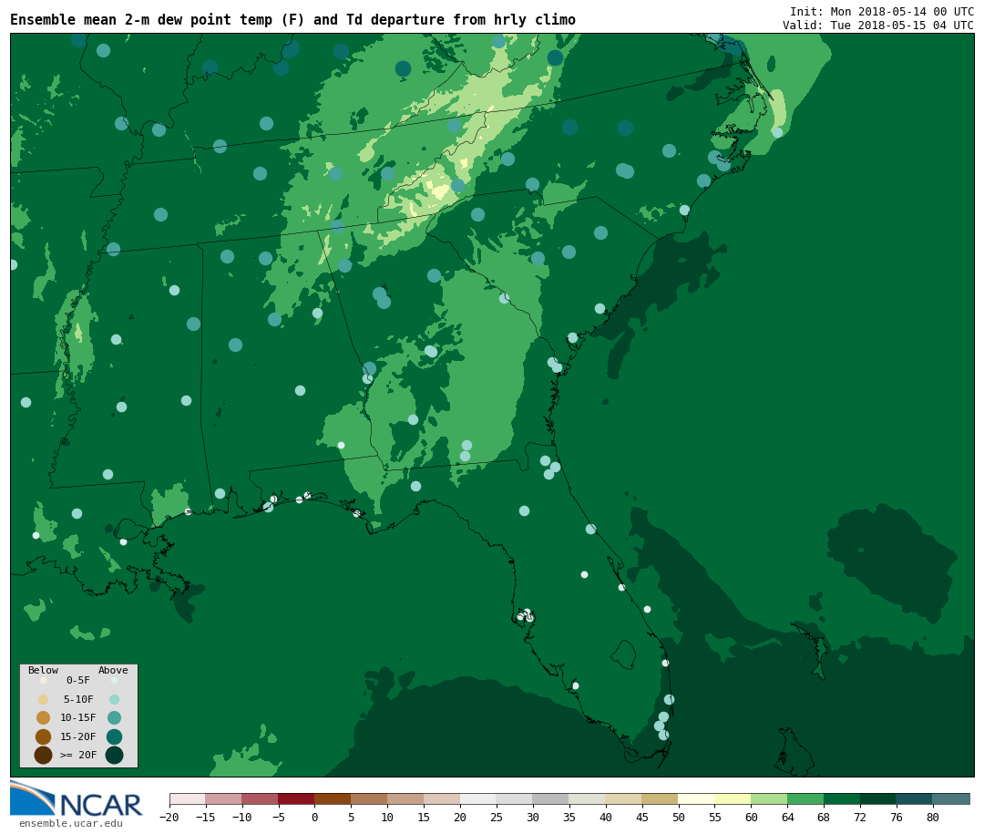Click the teal '10-15F' Above legend circle
This screenshot has width=984, height=834.
114,717
